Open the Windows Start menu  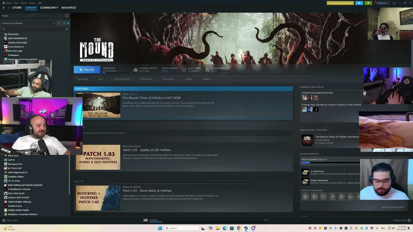click(x=160, y=228)
